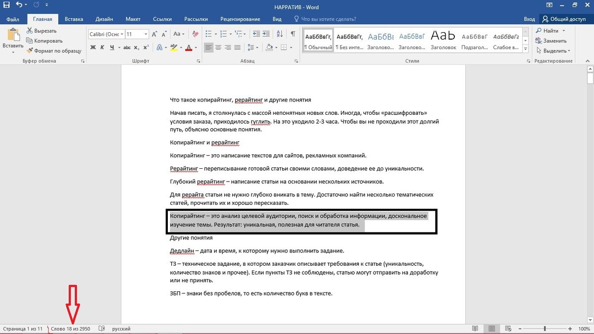Toggle paragraph marks display (¶)

click(x=293, y=34)
